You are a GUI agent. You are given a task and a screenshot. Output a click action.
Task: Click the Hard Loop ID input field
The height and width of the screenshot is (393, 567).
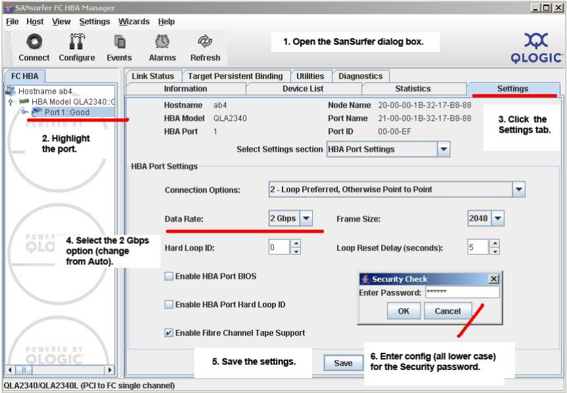279,247
